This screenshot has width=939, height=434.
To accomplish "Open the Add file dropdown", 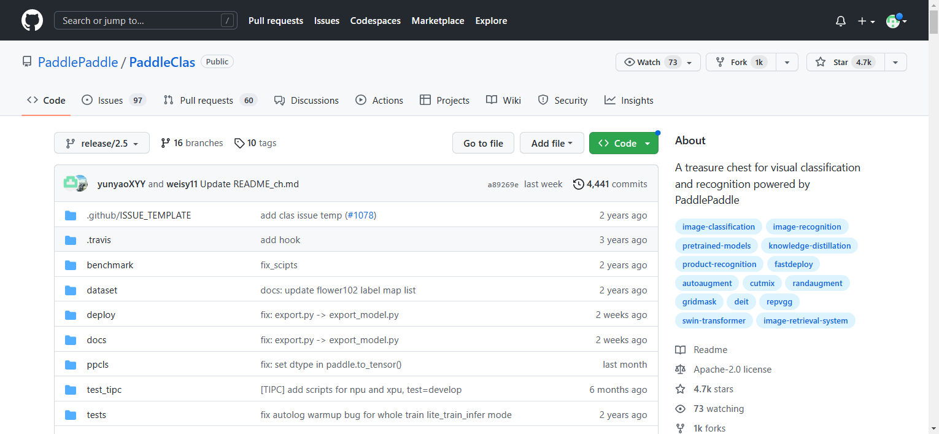I will [x=551, y=143].
